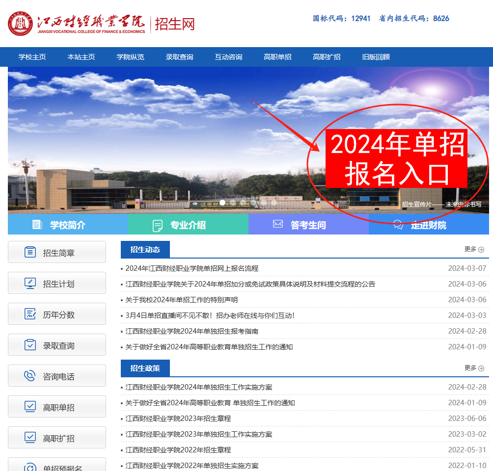Image resolution: width=493 pixels, height=471 pixels.
Task: Open 江西财经职业学院2024年单独招生工作实施方案
Action: (x=199, y=387)
